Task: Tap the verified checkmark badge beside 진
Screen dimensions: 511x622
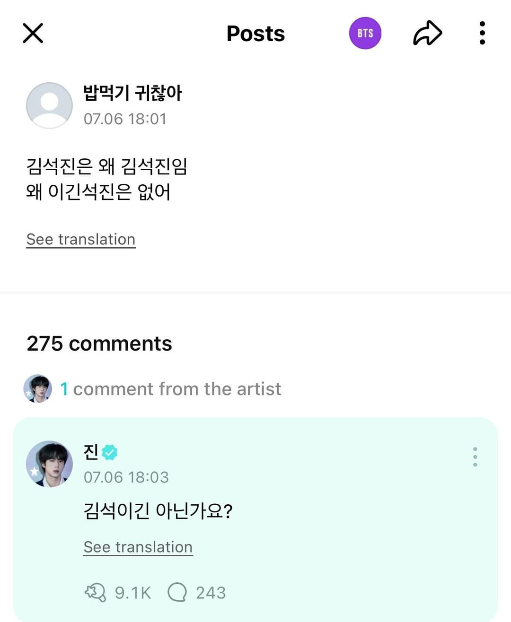Action: point(110,452)
